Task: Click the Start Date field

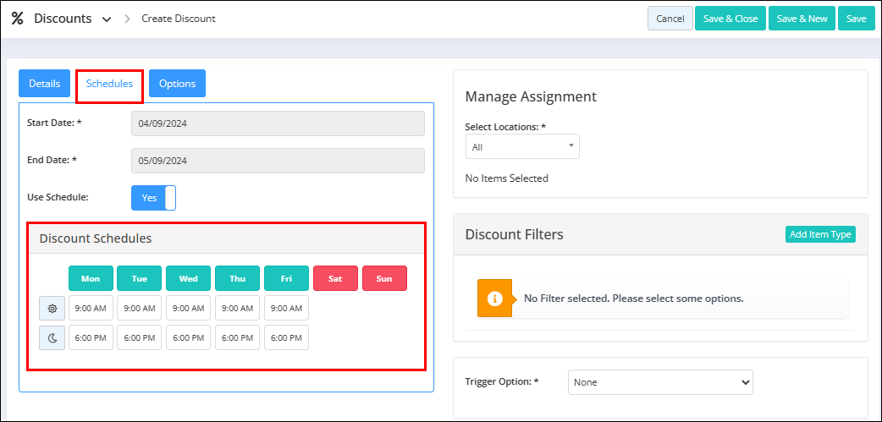Action: [278, 123]
